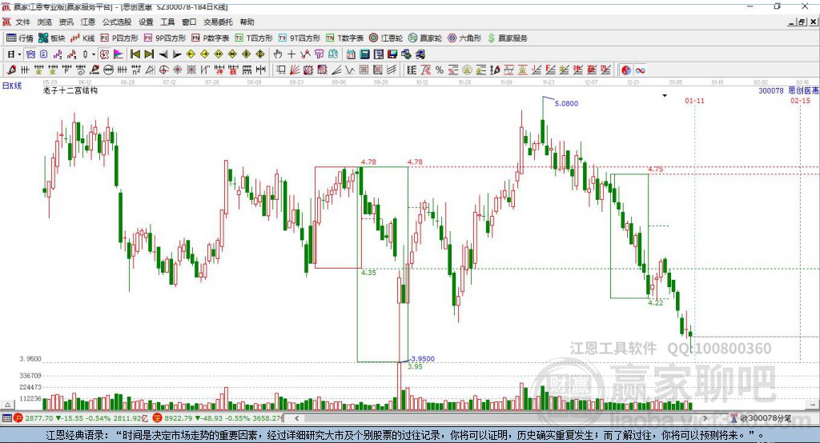The height and width of the screenshot is (443, 820).
Task: Open the 交易委托 menu
Action: [218, 22]
